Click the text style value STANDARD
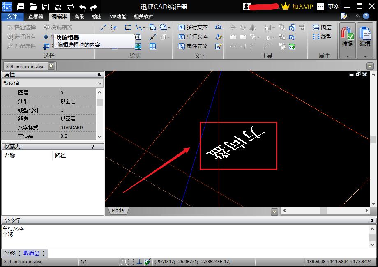 [71, 127]
